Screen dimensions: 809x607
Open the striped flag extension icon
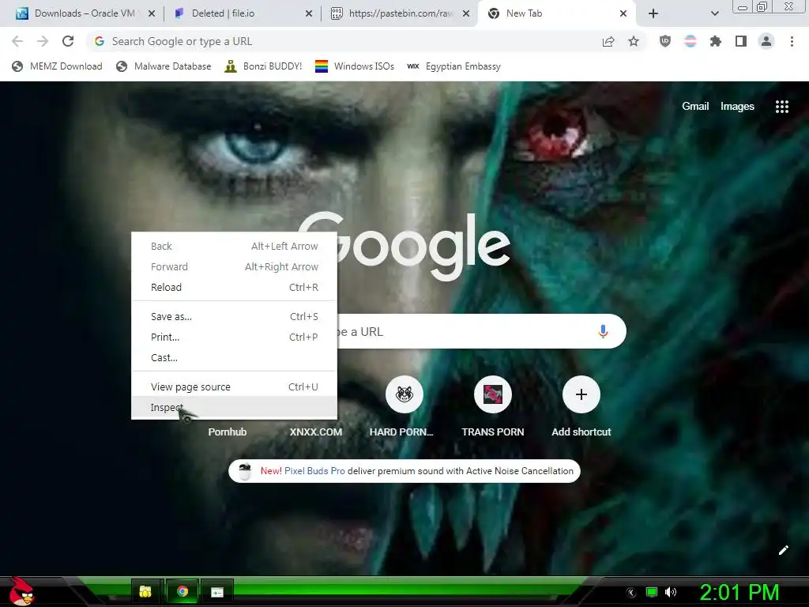690,41
